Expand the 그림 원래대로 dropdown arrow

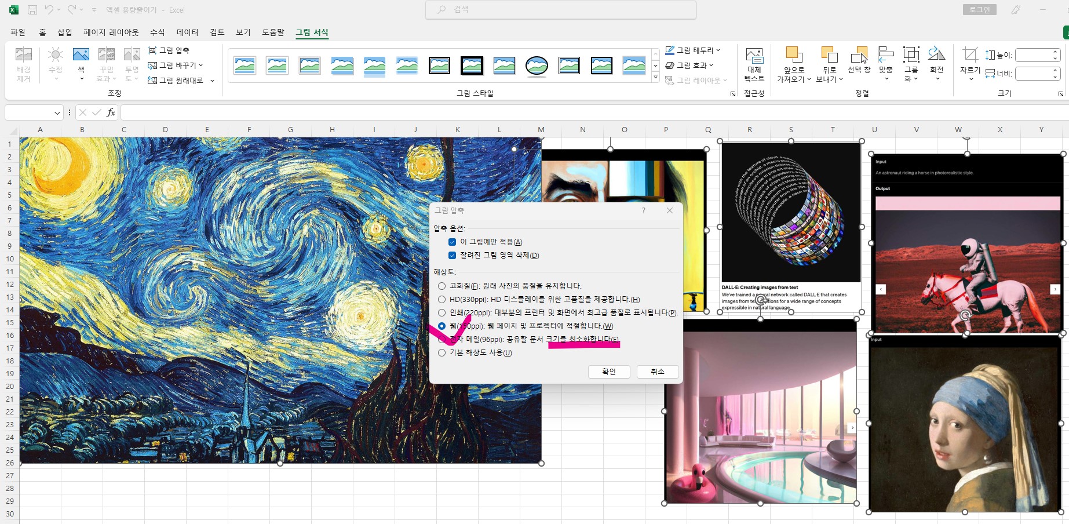tap(213, 81)
